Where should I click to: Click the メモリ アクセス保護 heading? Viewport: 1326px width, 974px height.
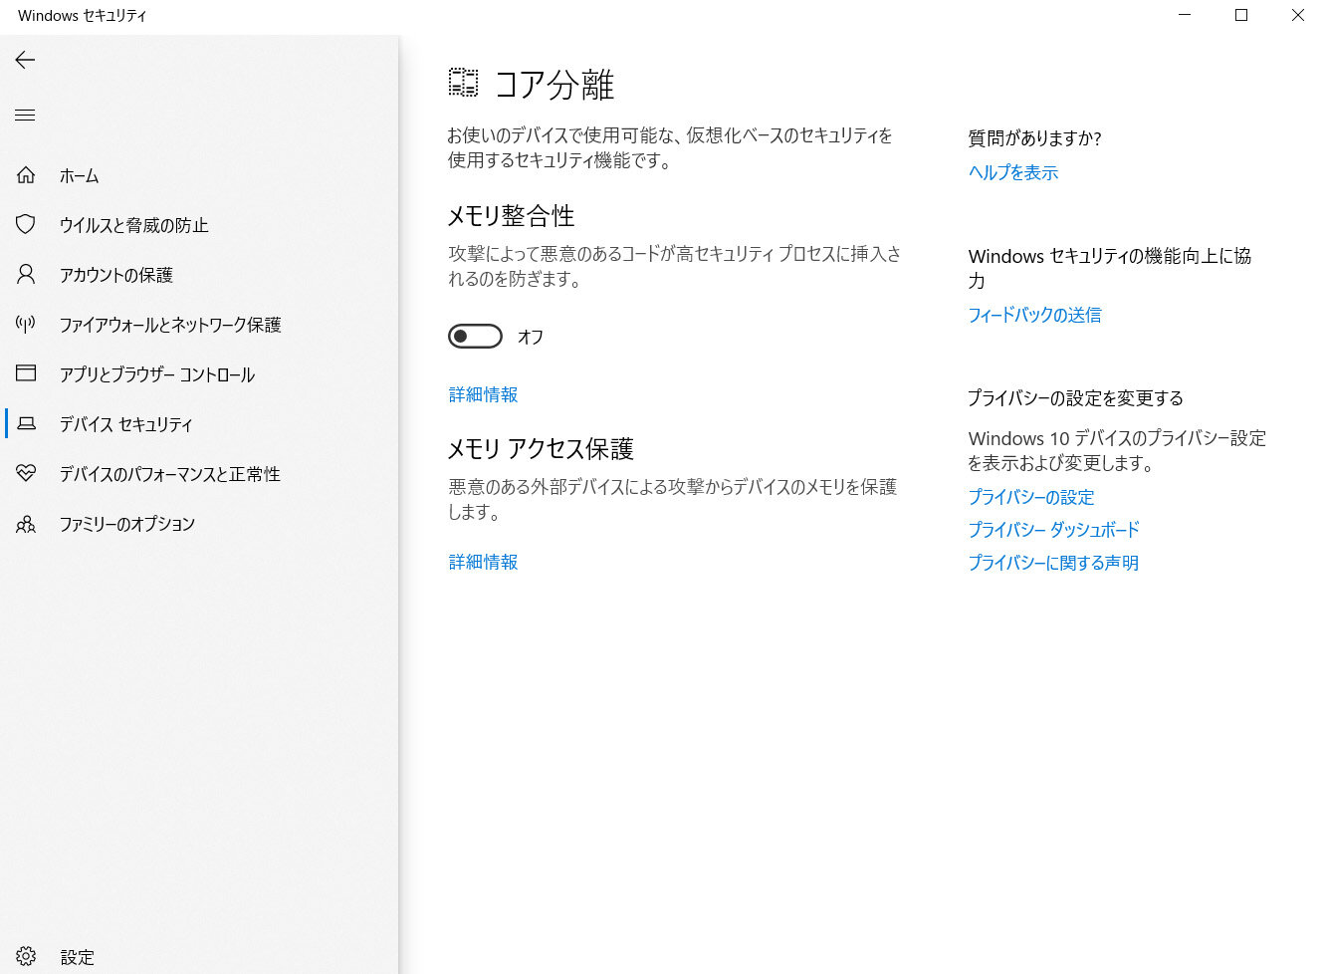click(541, 449)
